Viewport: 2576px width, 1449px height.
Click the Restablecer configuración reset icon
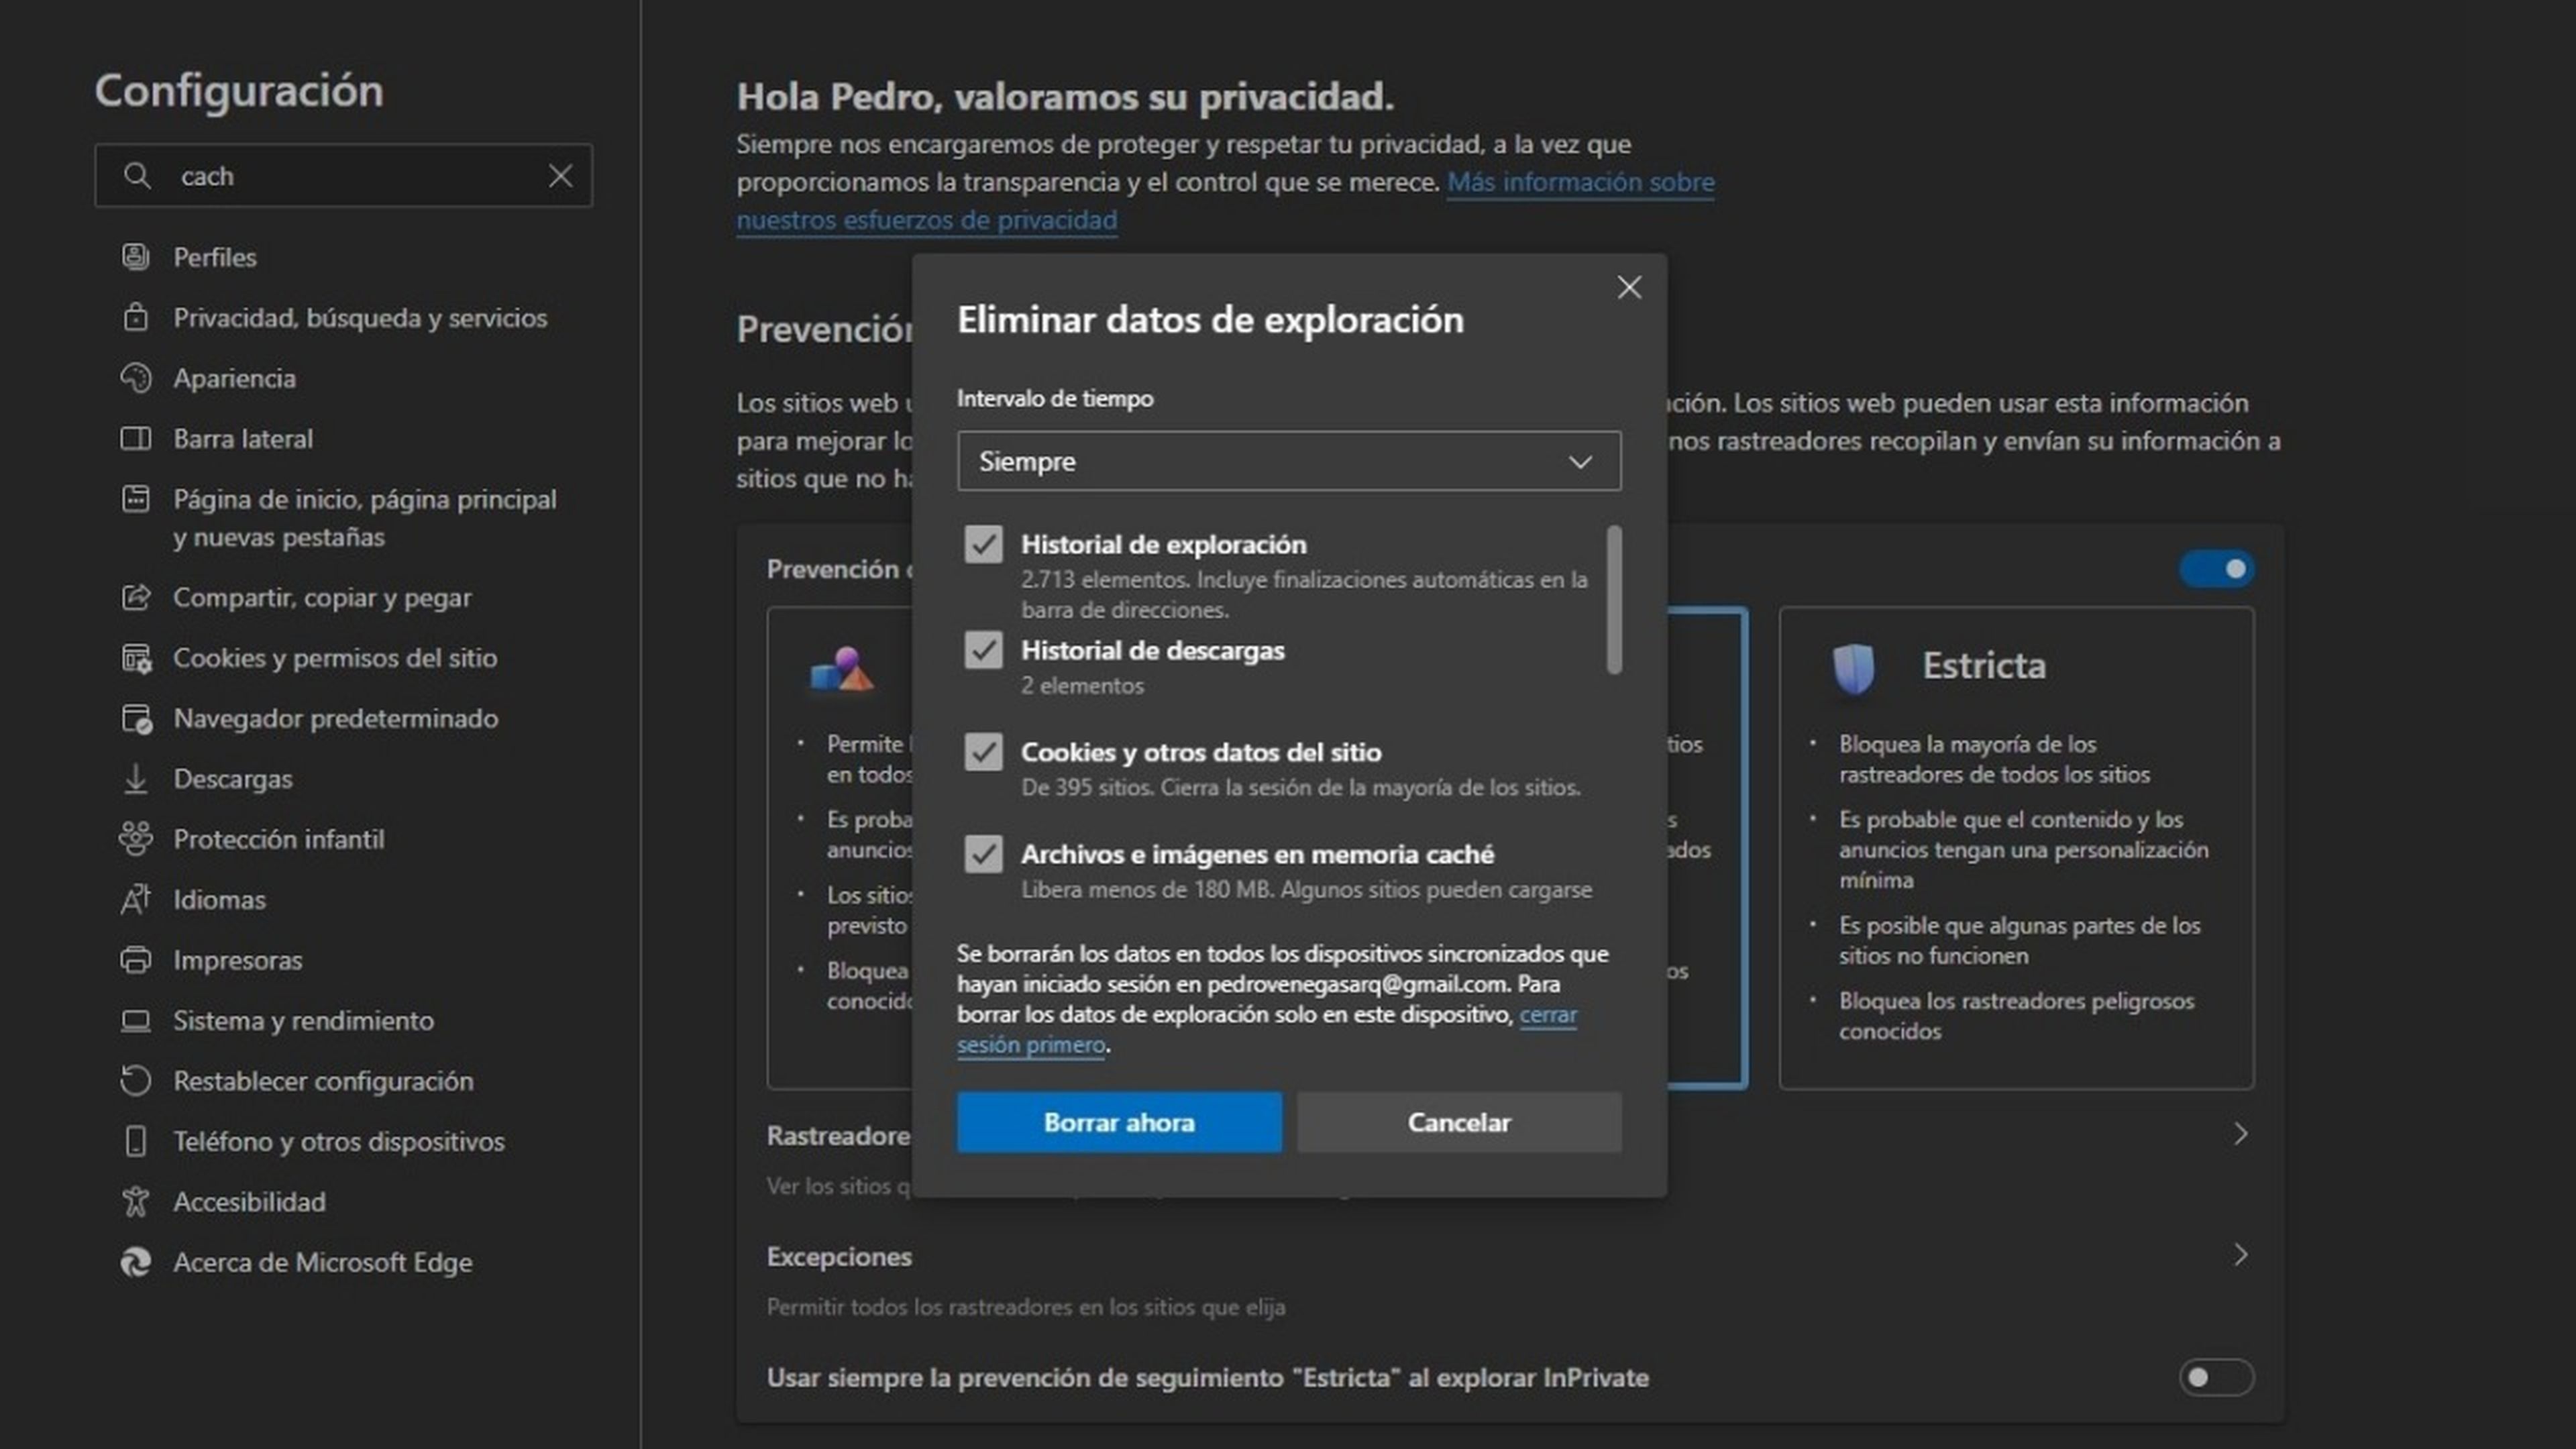pyautogui.click(x=136, y=1080)
